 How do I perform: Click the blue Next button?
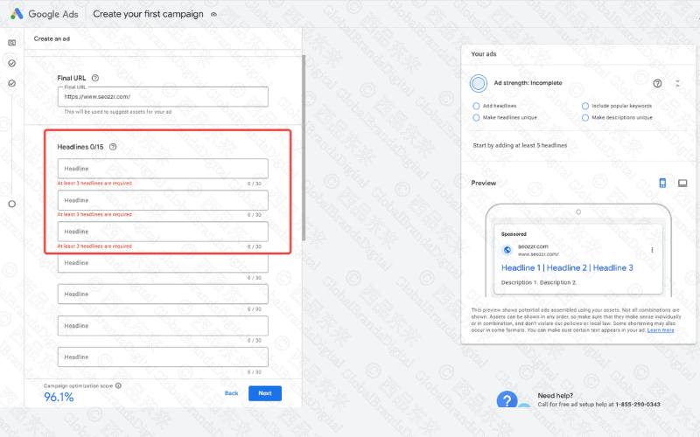(x=264, y=393)
